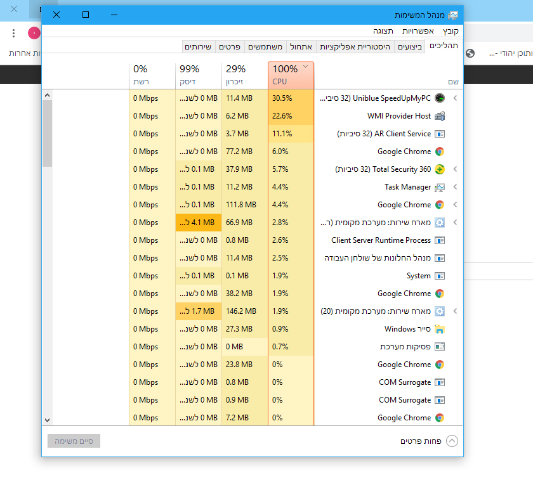Click the process list scroll up arrow
Viewport: 533px width, 492px height.
47,95
